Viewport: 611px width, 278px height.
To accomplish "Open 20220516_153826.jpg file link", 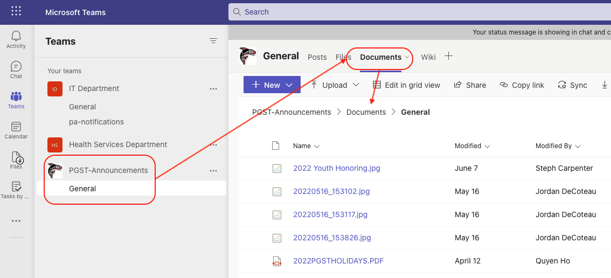I will 332,238.
